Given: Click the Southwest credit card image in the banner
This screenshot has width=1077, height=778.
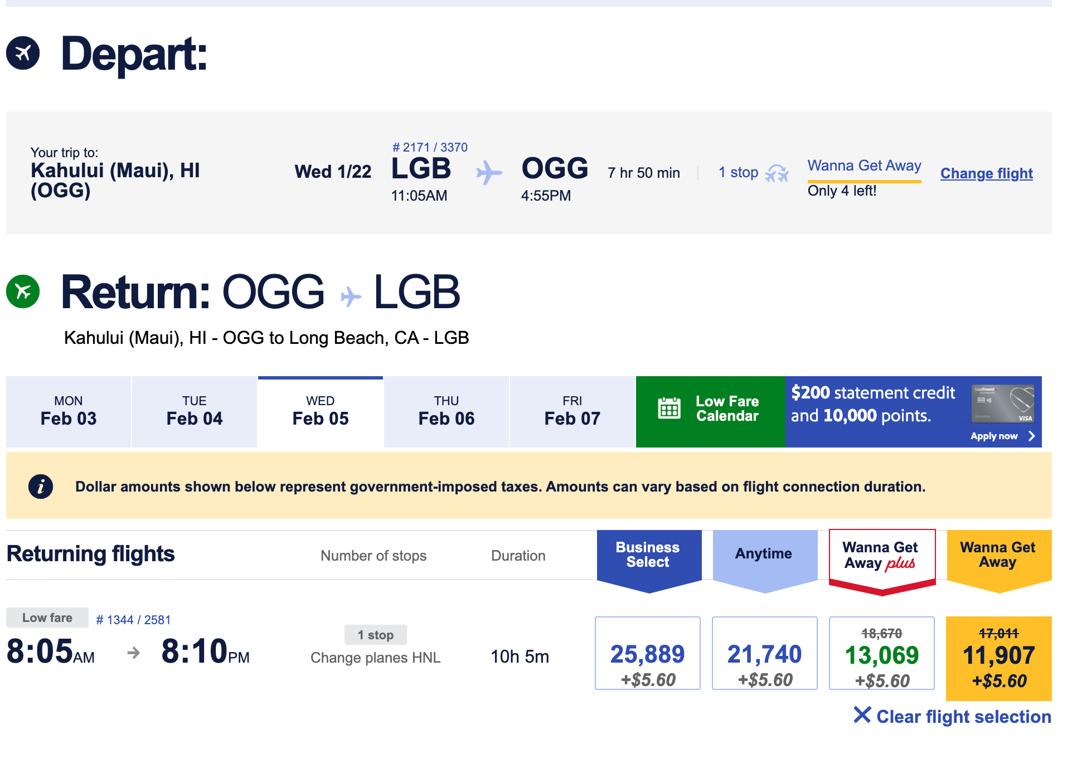Looking at the screenshot, I should tap(1002, 404).
